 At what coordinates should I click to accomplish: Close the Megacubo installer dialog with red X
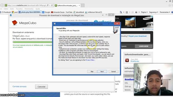117,23
